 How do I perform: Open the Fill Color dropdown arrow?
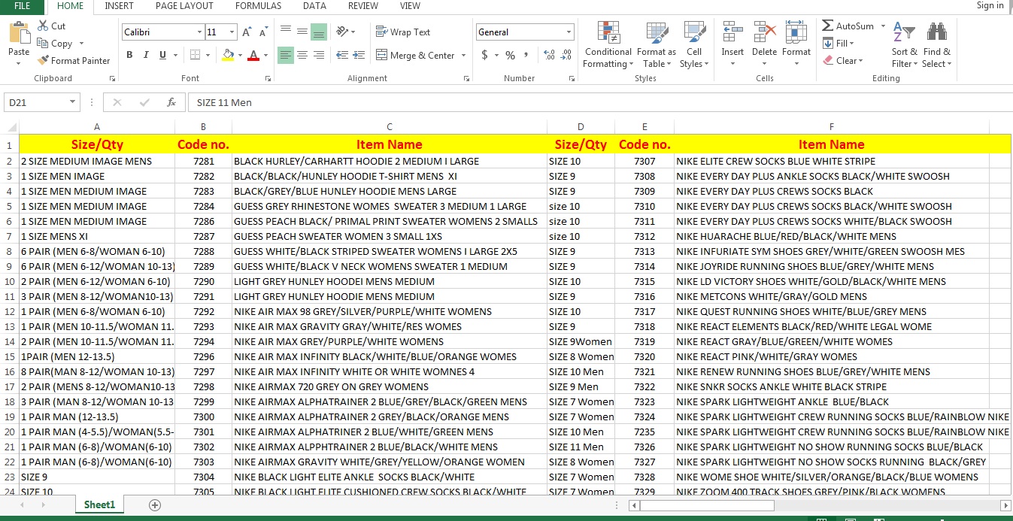click(x=238, y=56)
